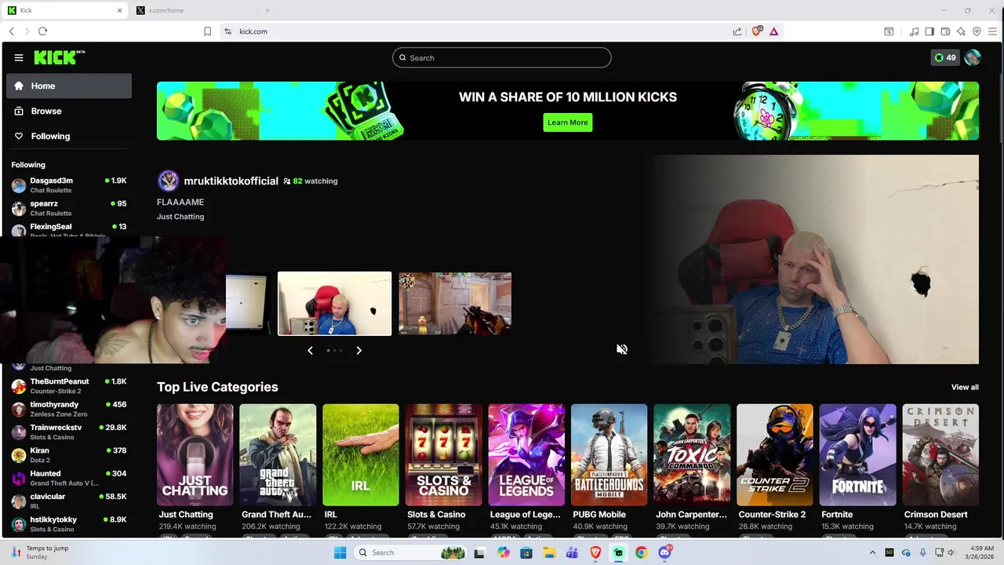
Task: Open the IRL category card
Action: click(x=361, y=455)
